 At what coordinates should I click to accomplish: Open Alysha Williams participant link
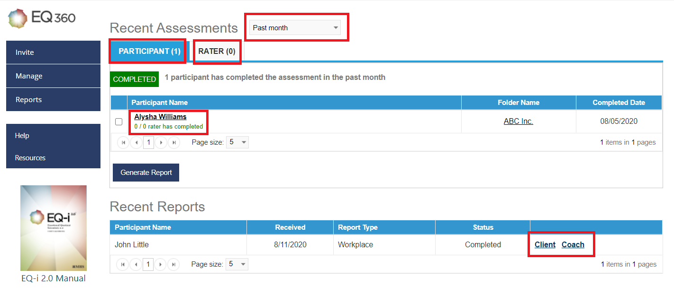coord(160,117)
